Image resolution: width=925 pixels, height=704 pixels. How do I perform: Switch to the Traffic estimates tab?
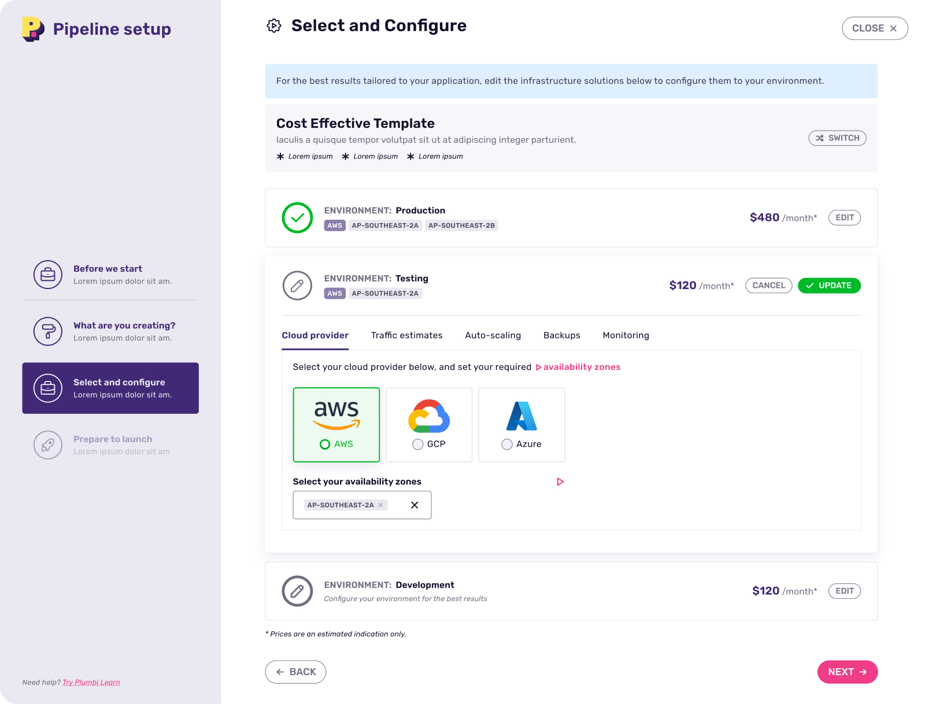click(406, 335)
